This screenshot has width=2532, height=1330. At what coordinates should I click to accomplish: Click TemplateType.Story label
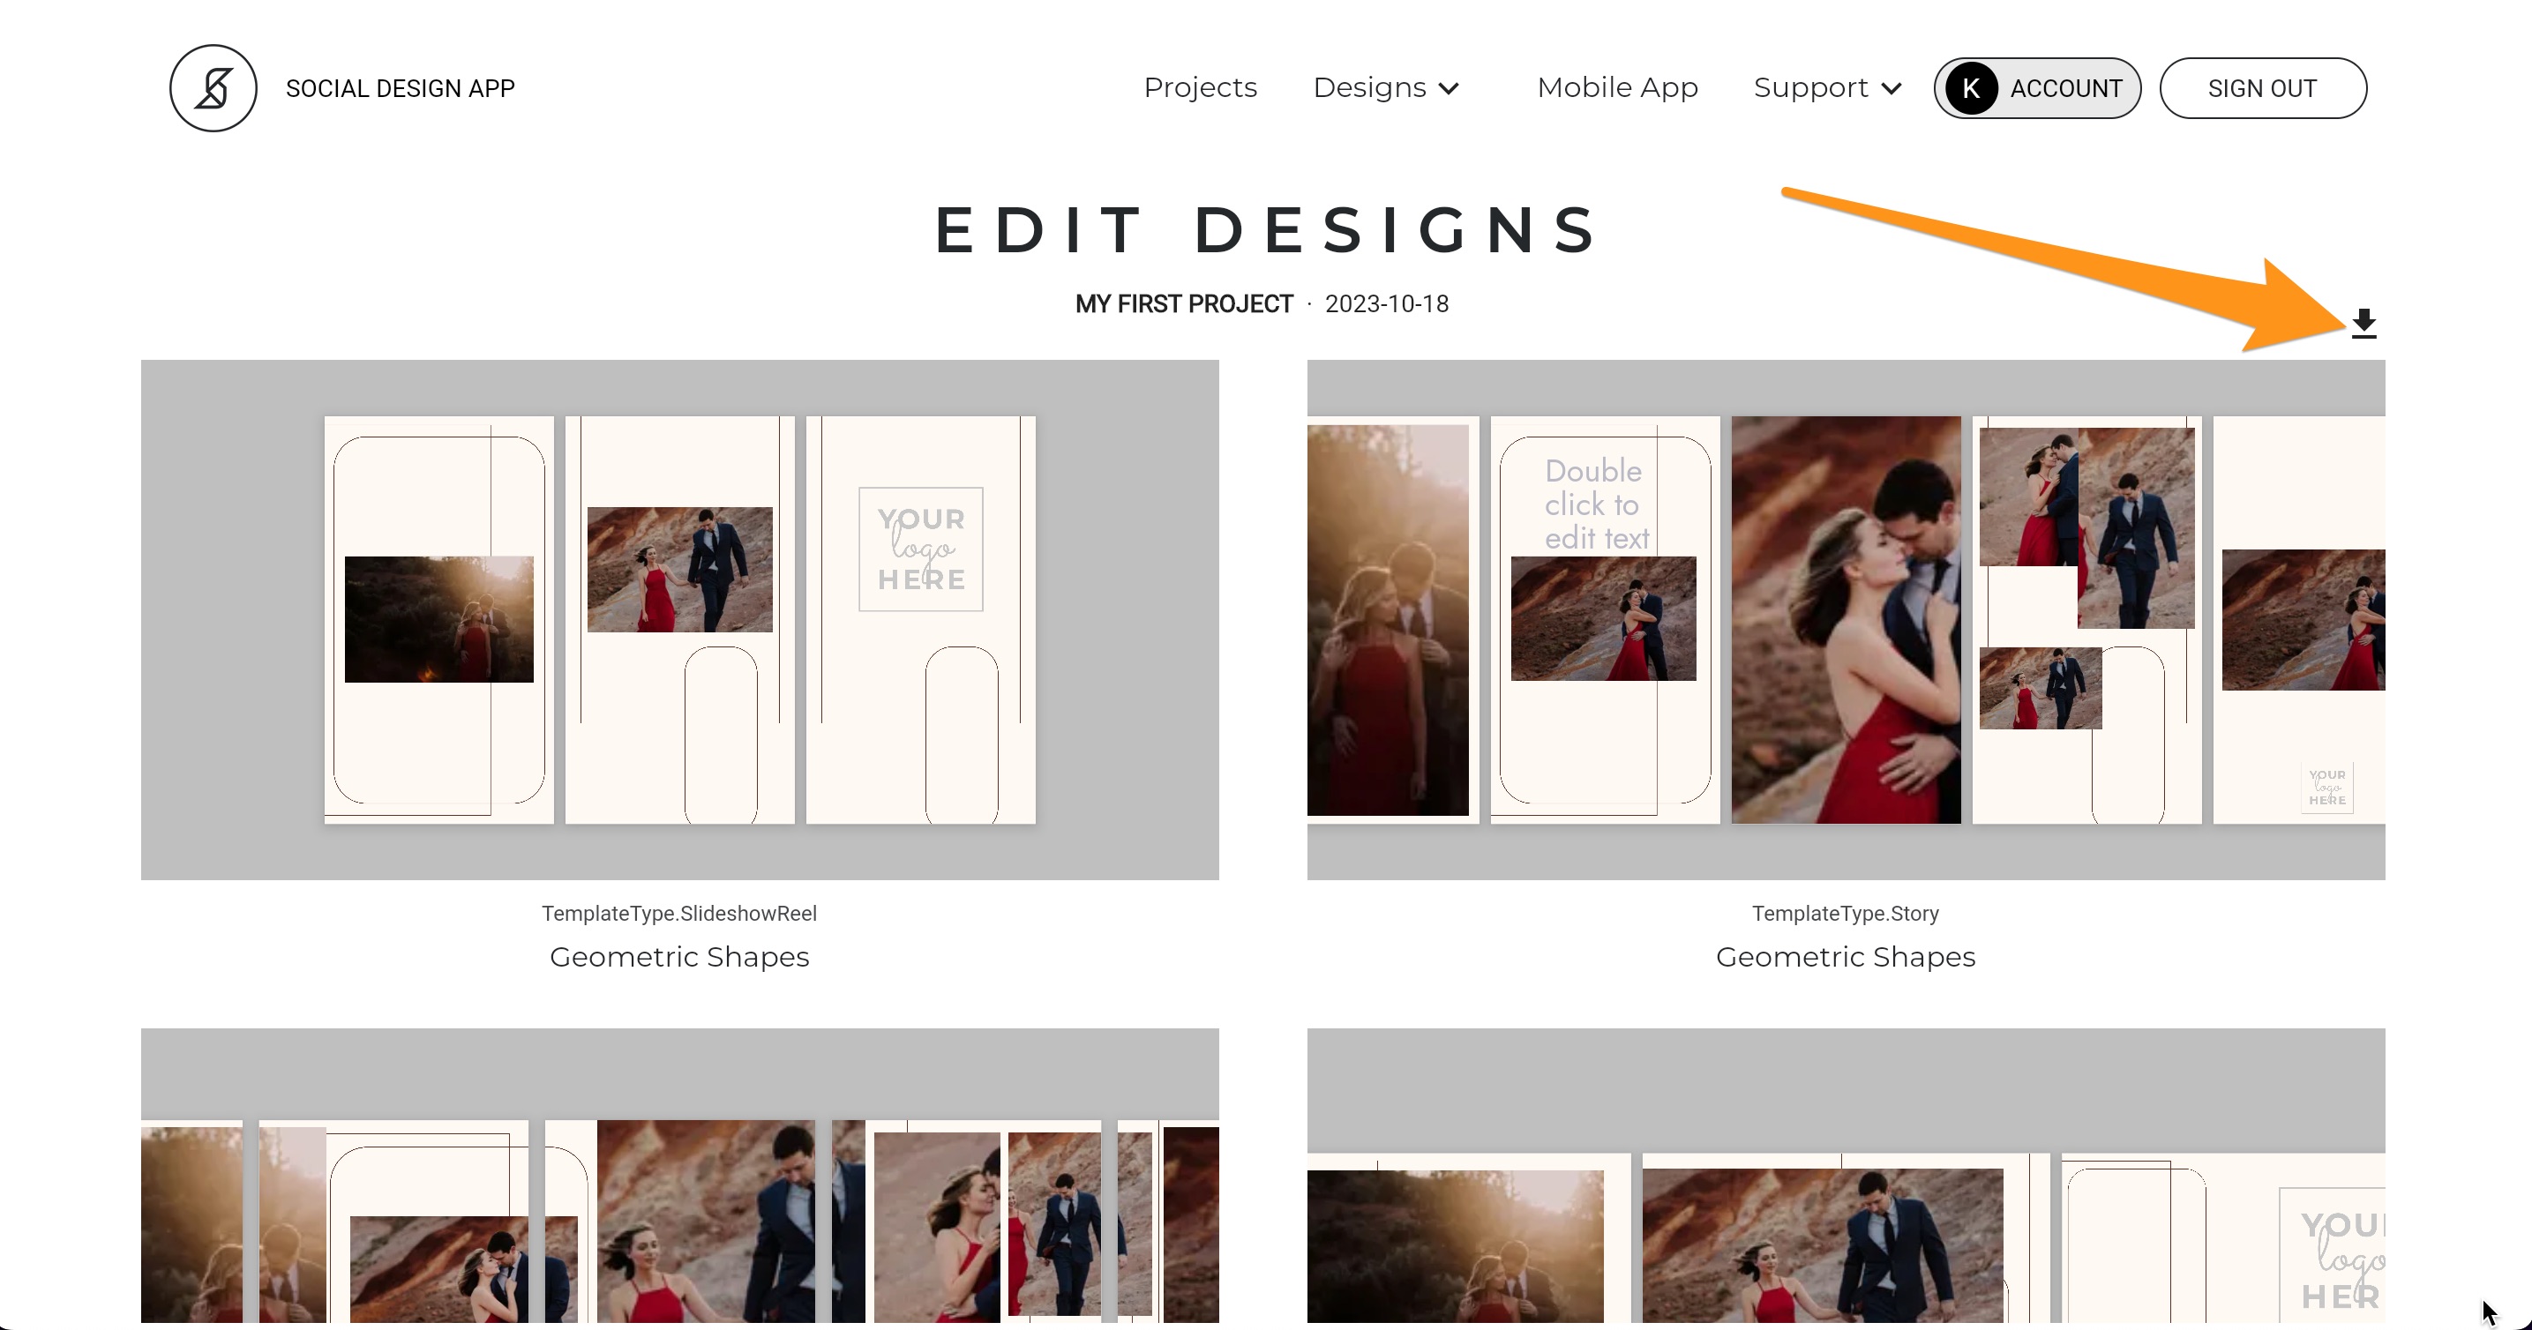tap(1845, 914)
